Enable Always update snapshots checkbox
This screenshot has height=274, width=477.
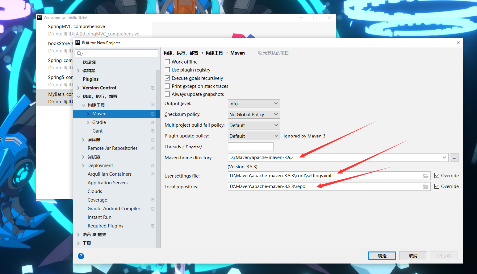(x=167, y=94)
